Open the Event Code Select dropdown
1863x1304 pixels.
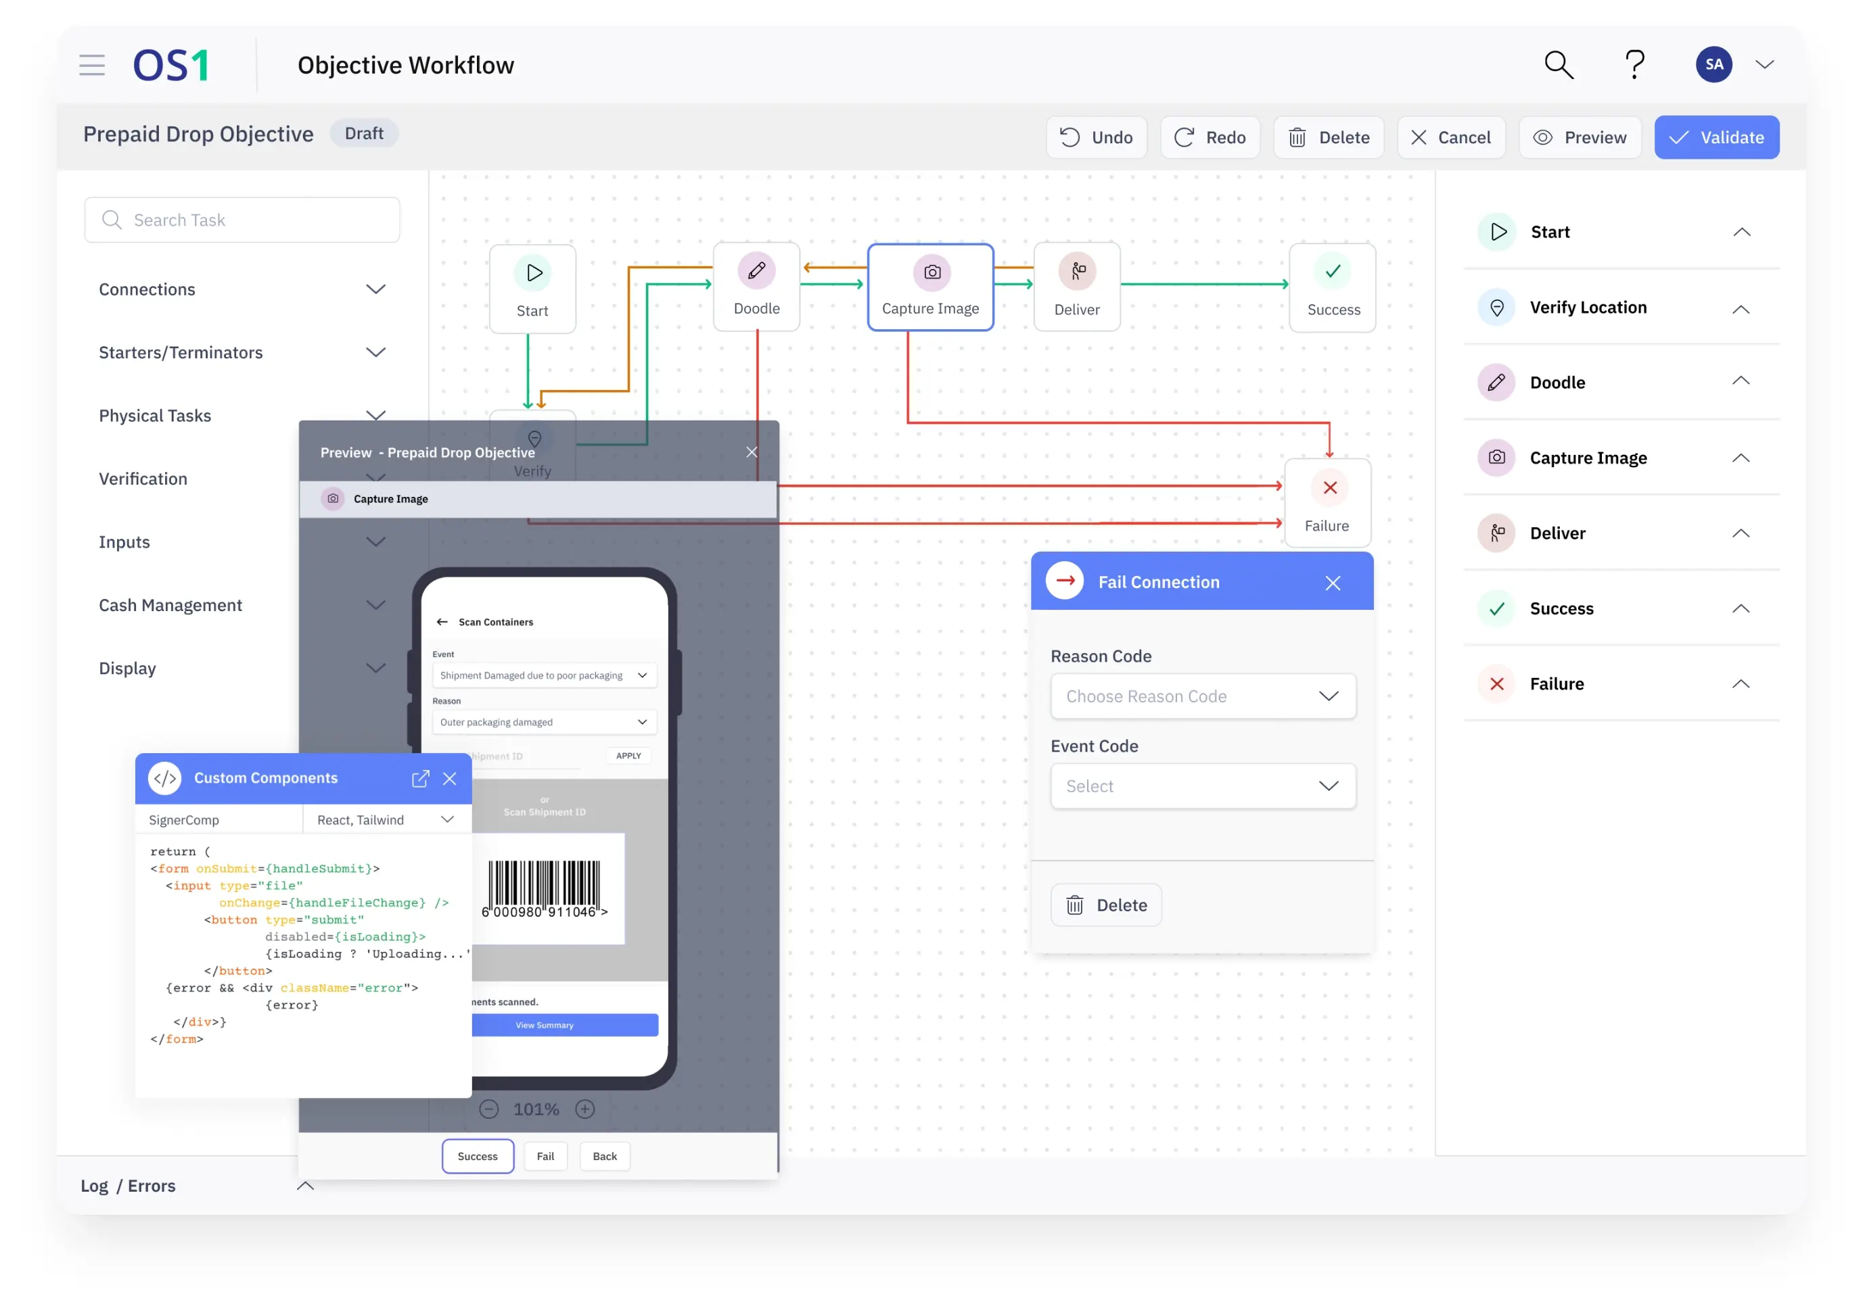coord(1203,786)
